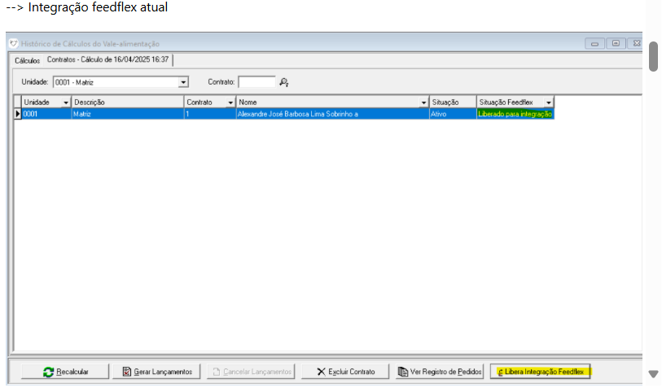Select the Contratos - Cálculo de 16/04/2025 tab
Image resolution: width=662 pixels, height=388 pixels.
pyautogui.click(x=107, y=60)
